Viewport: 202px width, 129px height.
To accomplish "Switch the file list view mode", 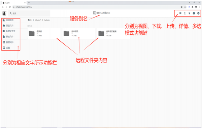I will coord(180,13).
